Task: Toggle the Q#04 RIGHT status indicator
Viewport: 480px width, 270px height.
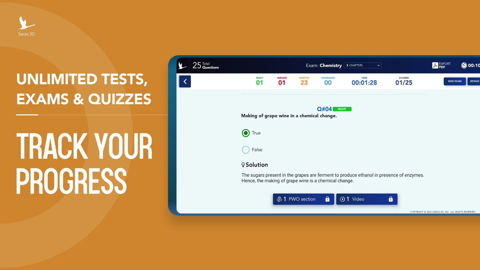Action: tap(342, 109)
